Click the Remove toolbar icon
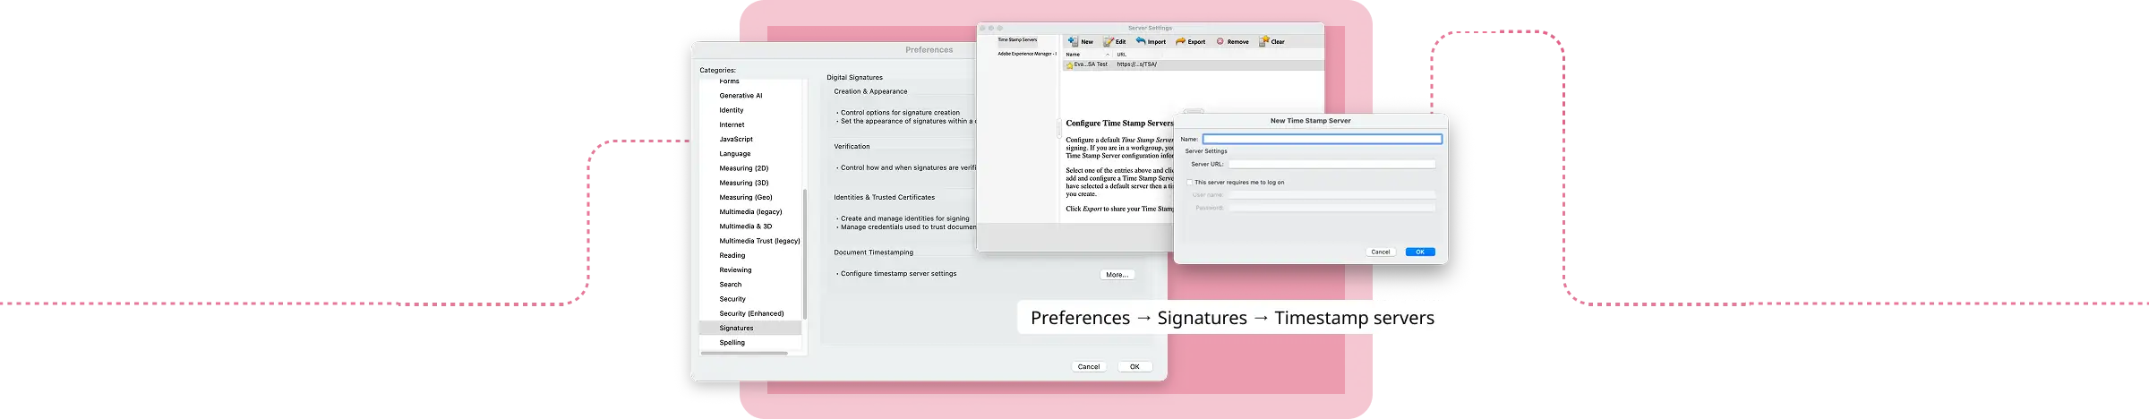The width and height of the screenshot is (2149, 419). tap(1220, 41)
